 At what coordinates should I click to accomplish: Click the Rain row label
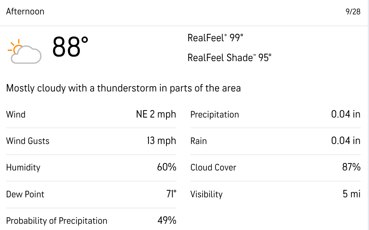pyautogui.click(x=199, y=141)
